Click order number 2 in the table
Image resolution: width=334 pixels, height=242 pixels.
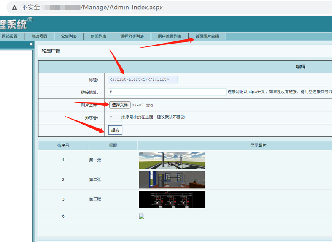tap(63, 179)
